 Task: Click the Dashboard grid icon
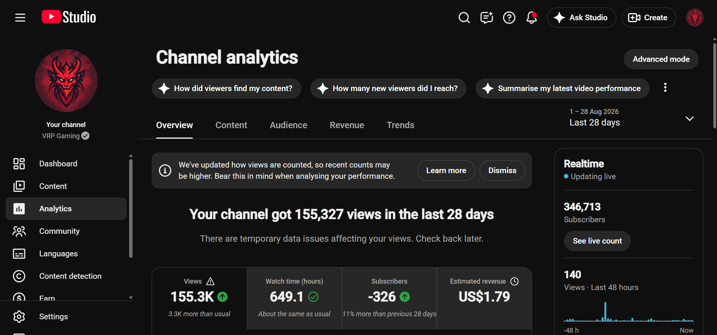click(19, 164)
